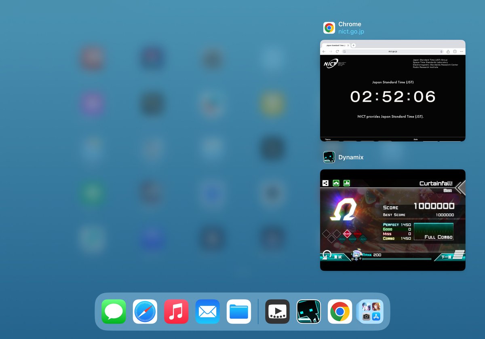Select the Japan Standard Time tab in Chrome

coord(336,46)
